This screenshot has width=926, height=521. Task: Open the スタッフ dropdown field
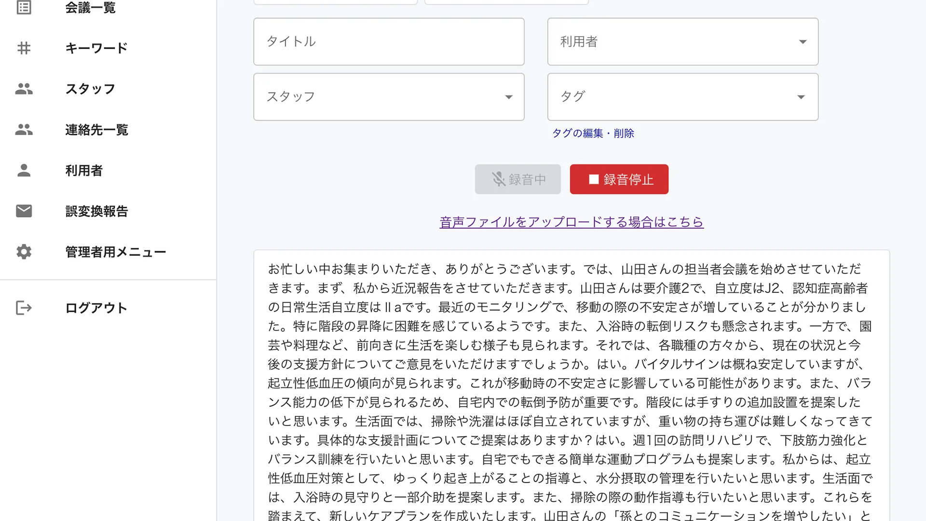click(389, 97)
